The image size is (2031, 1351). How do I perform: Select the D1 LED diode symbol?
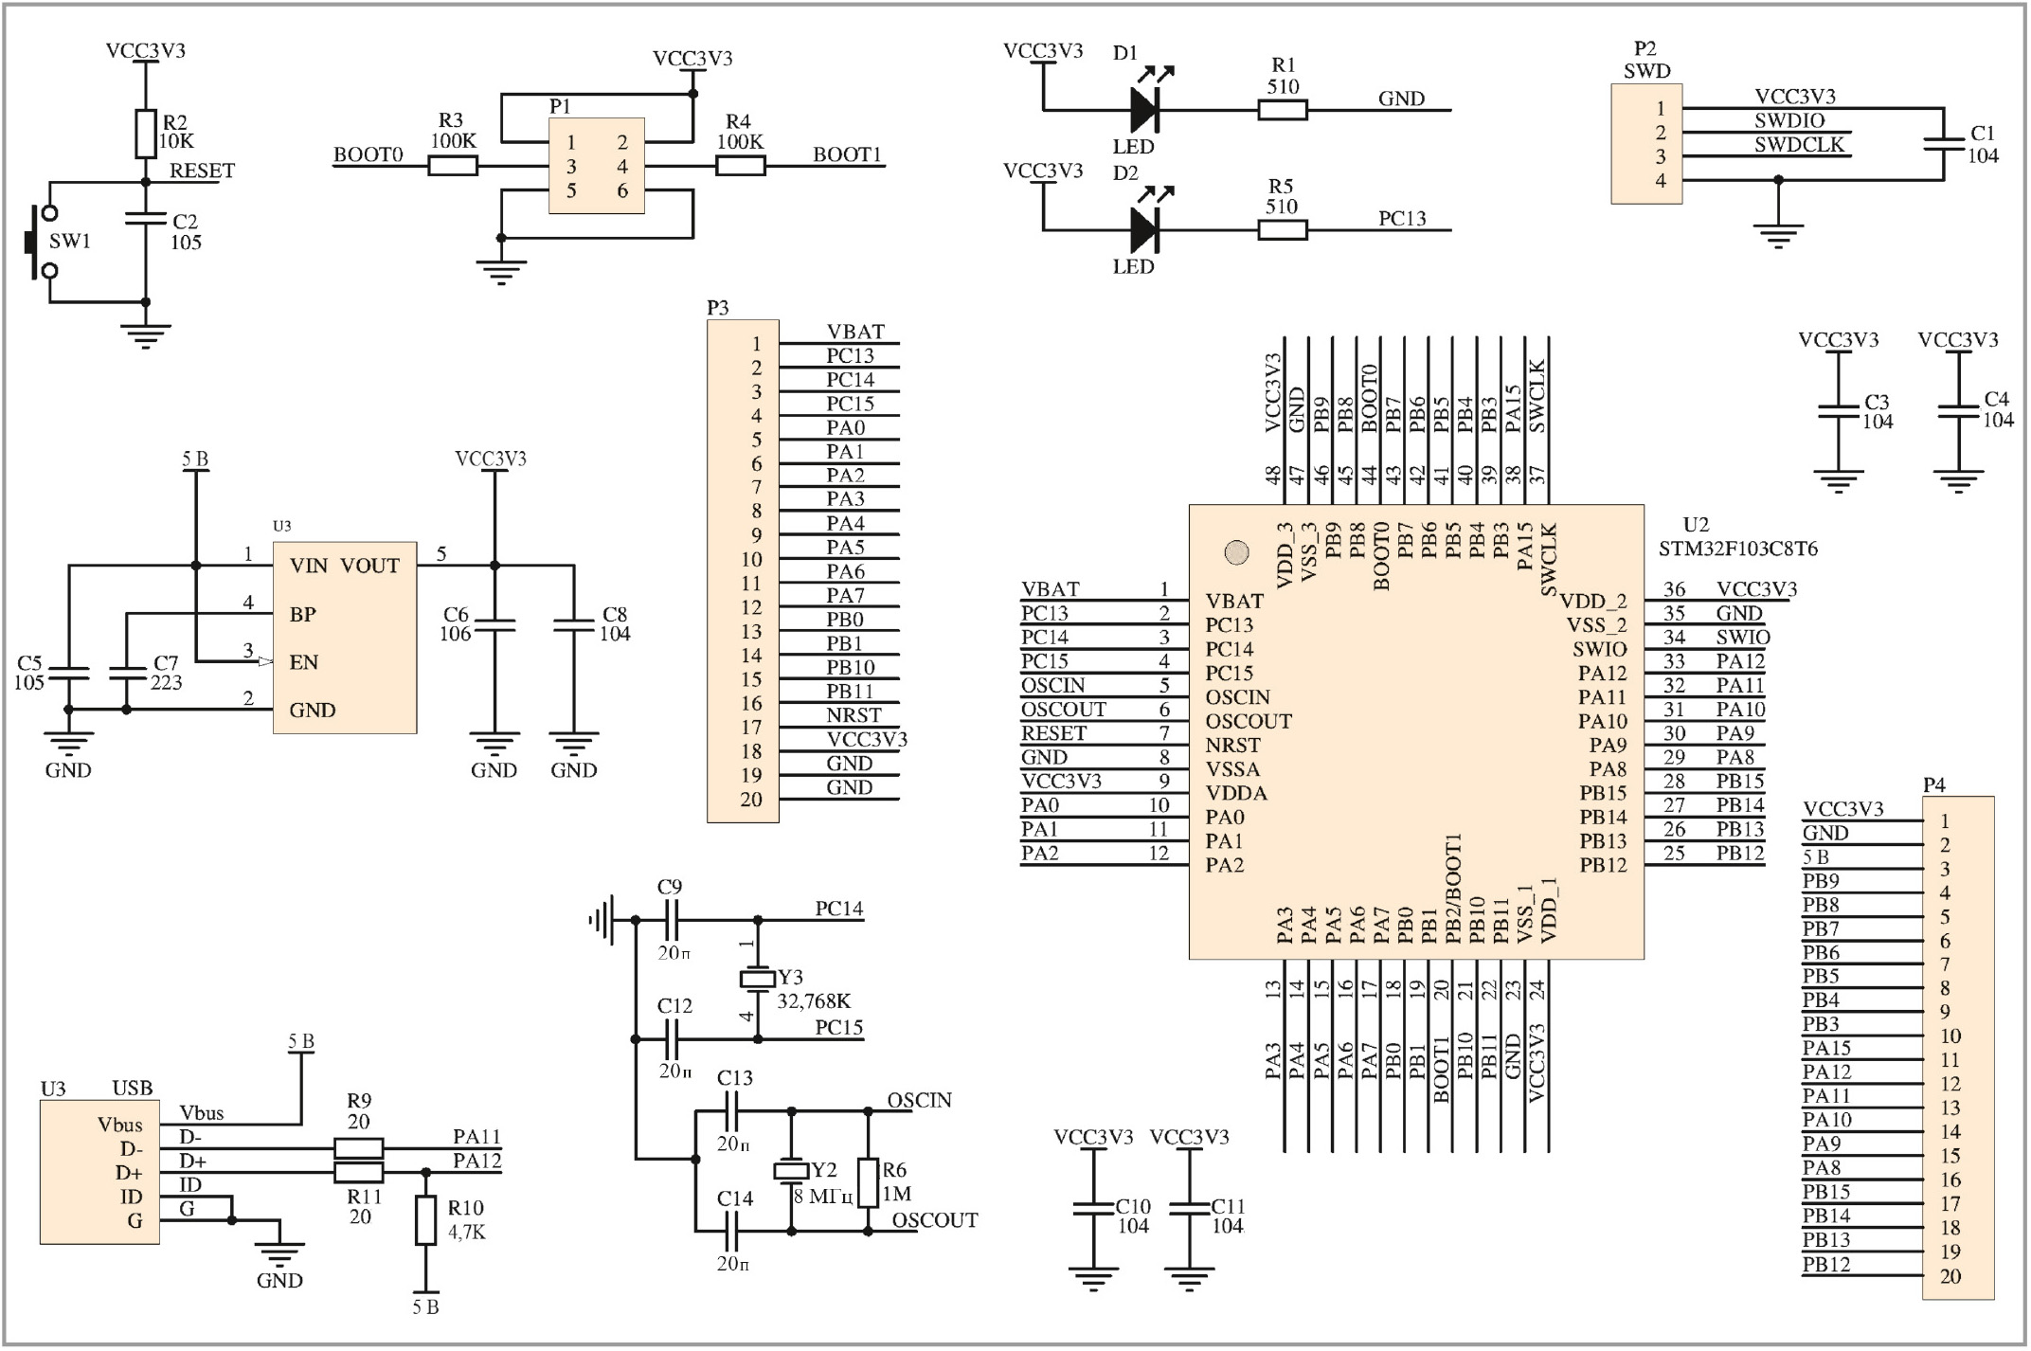click(x=1144, y=110)
